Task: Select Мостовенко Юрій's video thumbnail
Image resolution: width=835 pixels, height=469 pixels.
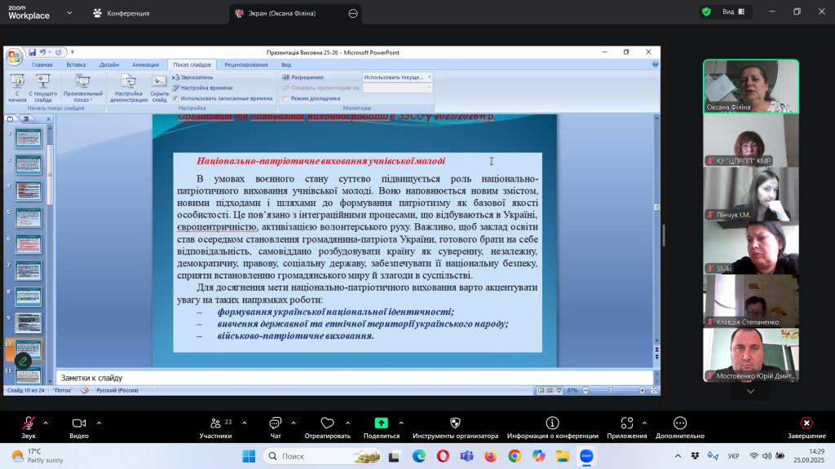Action: coord(750,354)
